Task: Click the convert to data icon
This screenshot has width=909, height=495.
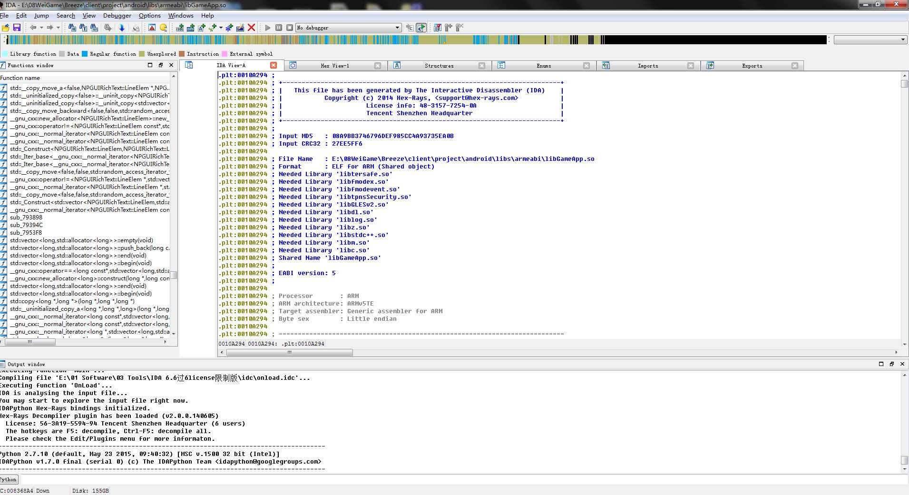Action: coord(191,28)
